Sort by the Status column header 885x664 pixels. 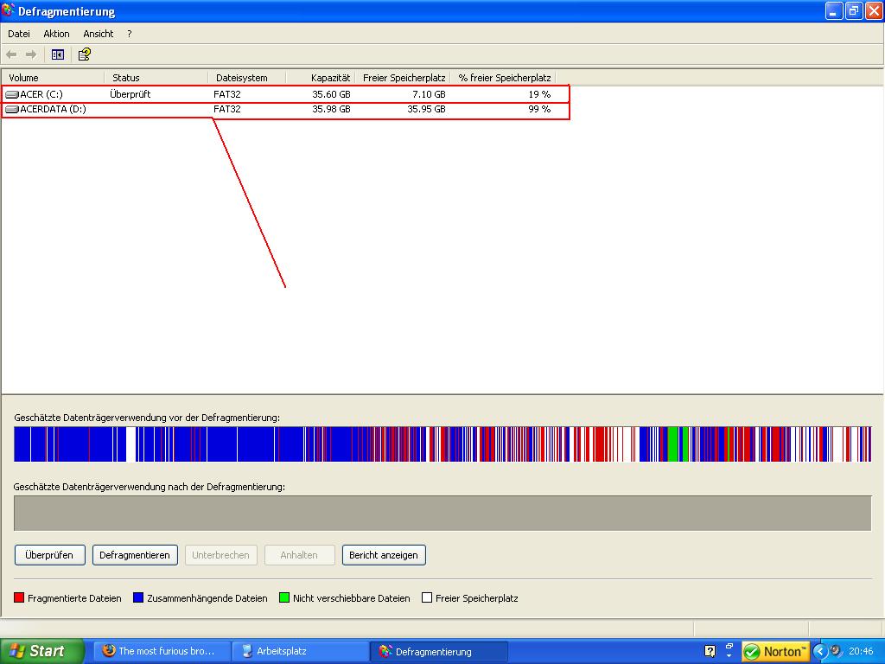click(x=156, y=78)
